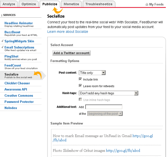The width and height of the screenshot is (167, 157).
Task: Open Learn more about Socialize link
Action: [68, 32]
